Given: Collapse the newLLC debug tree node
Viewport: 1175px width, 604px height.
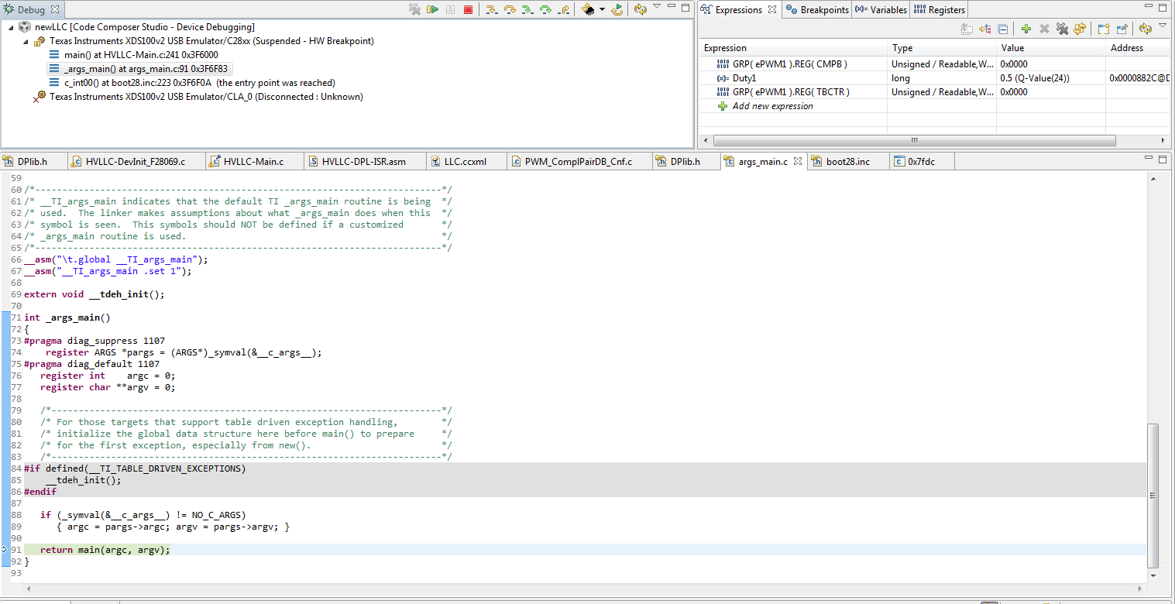Looking at the screenshot, I should click(x=11, y=27).
